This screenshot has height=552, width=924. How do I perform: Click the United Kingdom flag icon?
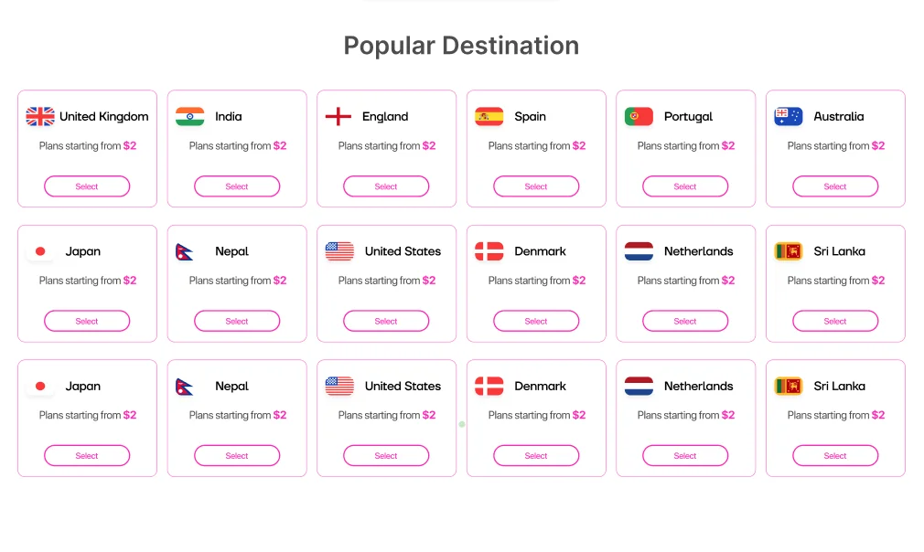[x=40, y=116]
